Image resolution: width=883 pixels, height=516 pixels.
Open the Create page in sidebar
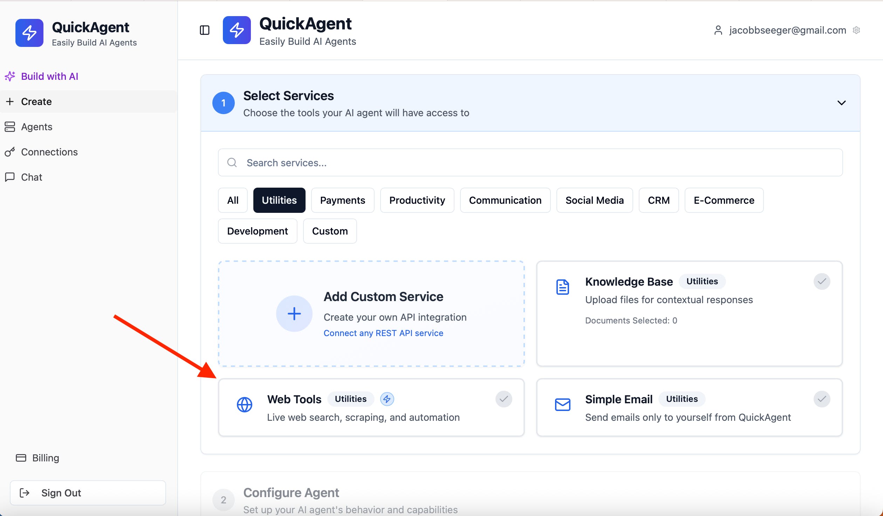pyautogui.click(x=89, y=102)
